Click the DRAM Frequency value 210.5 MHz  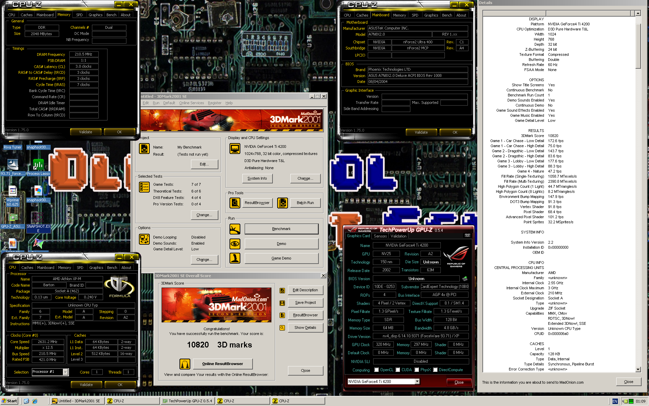click(x=83, y=54)
